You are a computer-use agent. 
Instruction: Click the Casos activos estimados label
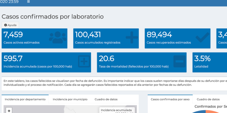coord(21,43)
